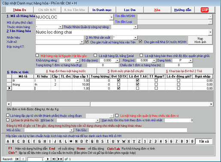Viewport: 221px width, 162px height.
Task: Open Xuất xứ dropdown arrow
Action: 82,42
